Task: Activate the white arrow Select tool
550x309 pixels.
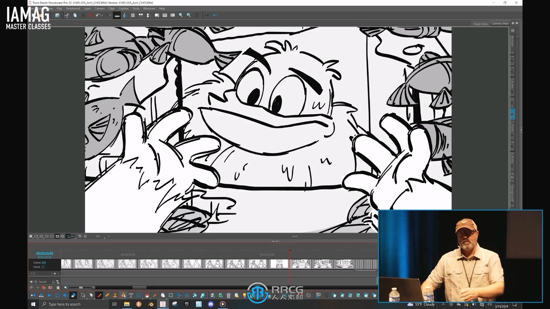Action: tap(91, 295)
